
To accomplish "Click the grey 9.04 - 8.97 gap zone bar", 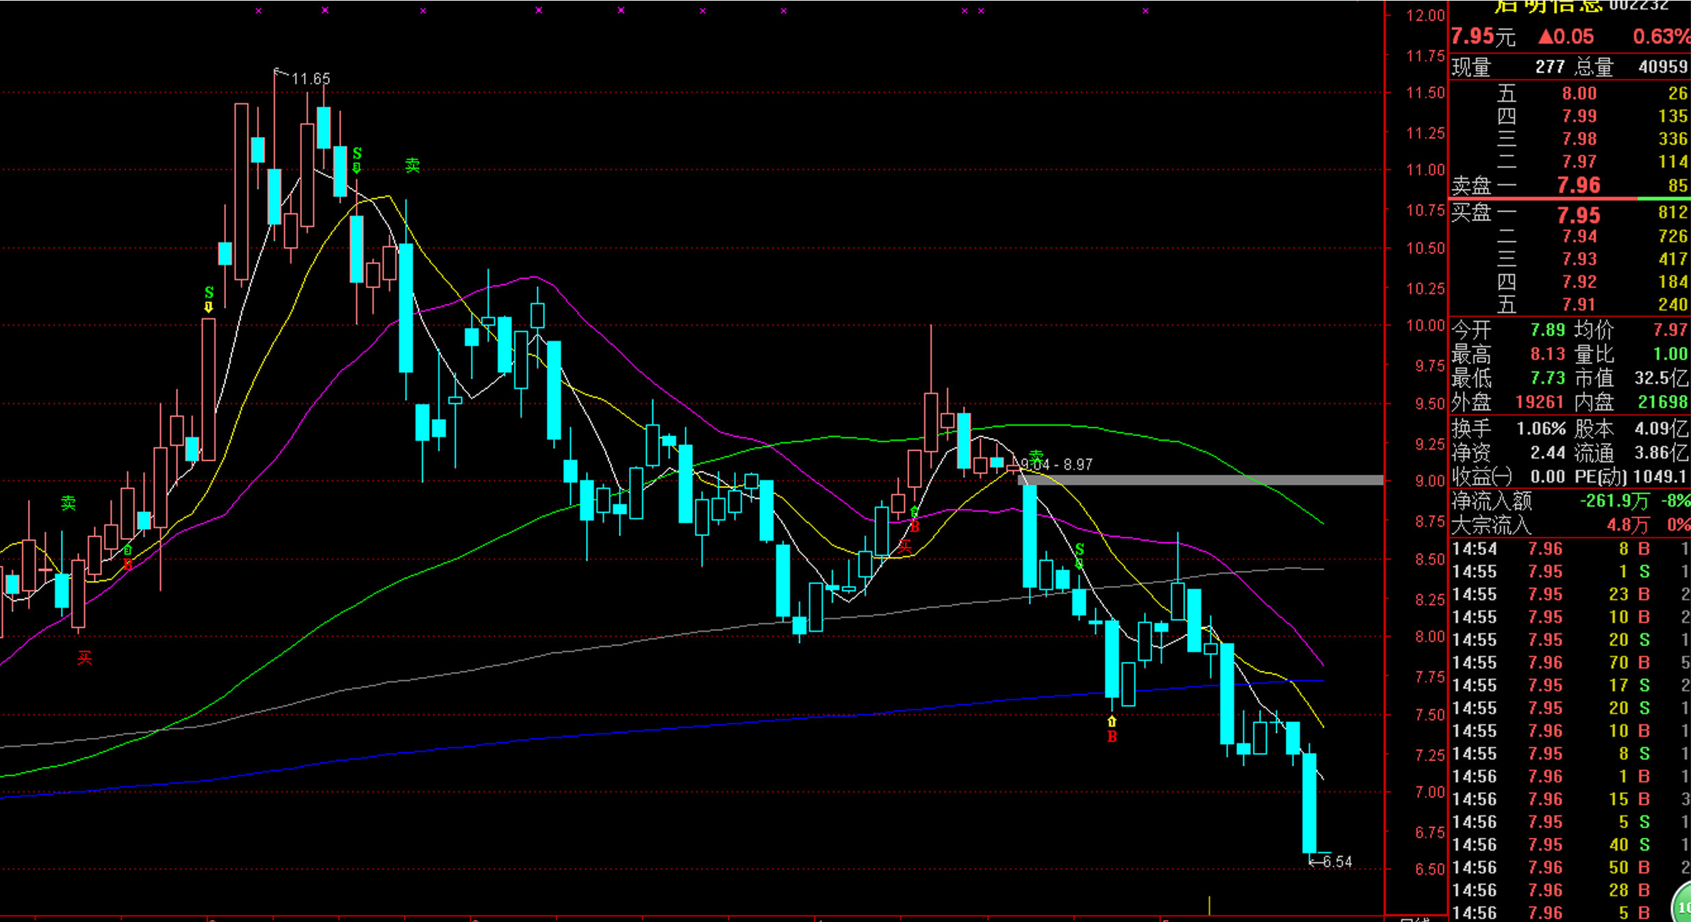I will pos(1201,481).
